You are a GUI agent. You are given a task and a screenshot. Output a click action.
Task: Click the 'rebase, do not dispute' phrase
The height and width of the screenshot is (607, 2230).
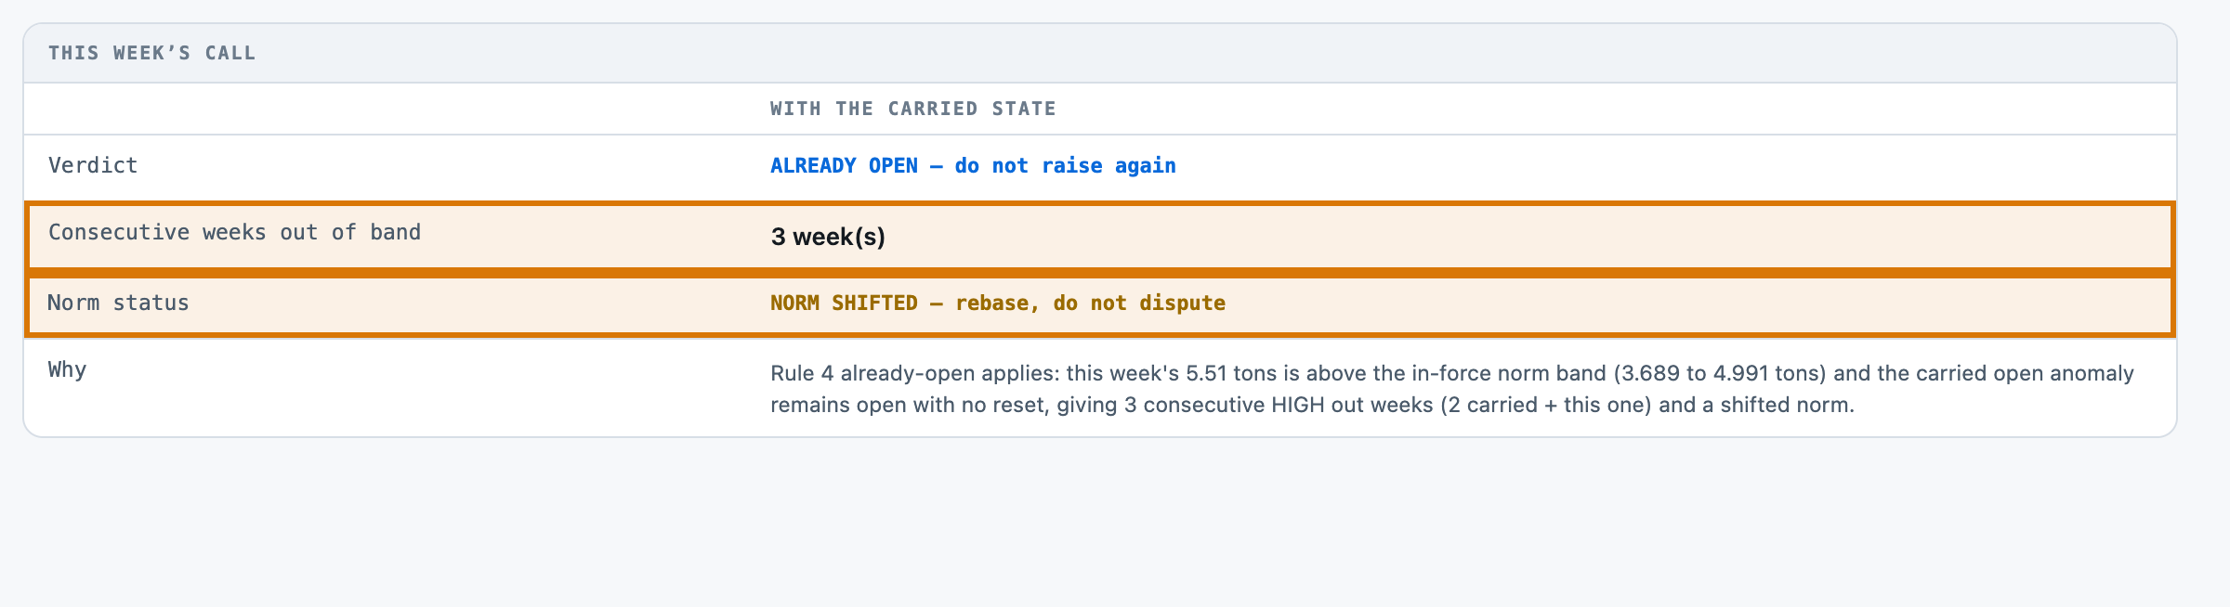coord(1090,303)
